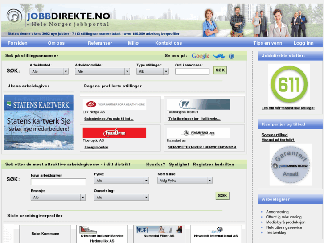Click the Numedal Fiber NUFI logo
324x243 pixels.
click(159, 230)
